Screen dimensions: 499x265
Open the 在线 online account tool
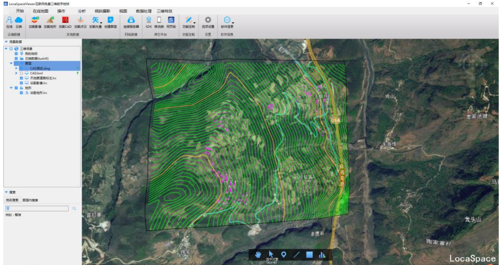coord(9,22)
